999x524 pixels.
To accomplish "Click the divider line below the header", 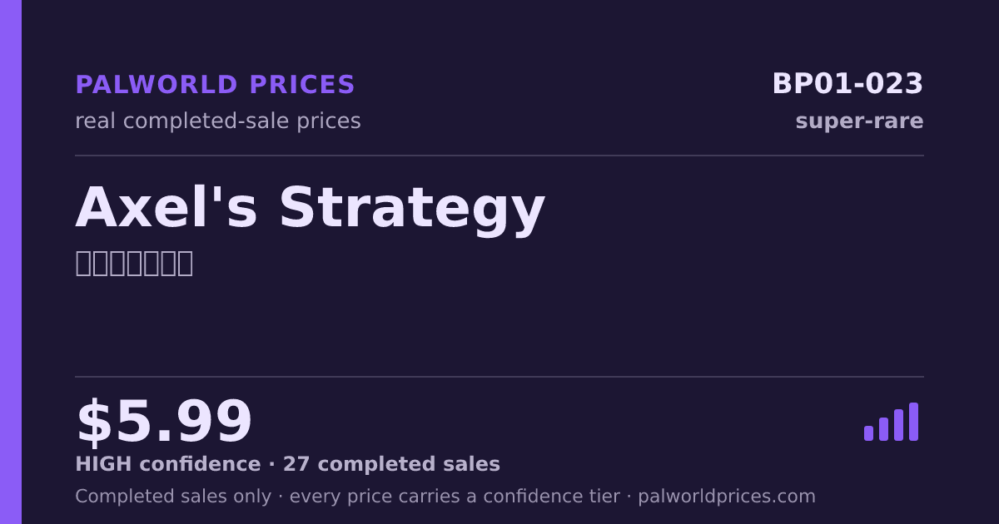I will (x=499, y=156).
